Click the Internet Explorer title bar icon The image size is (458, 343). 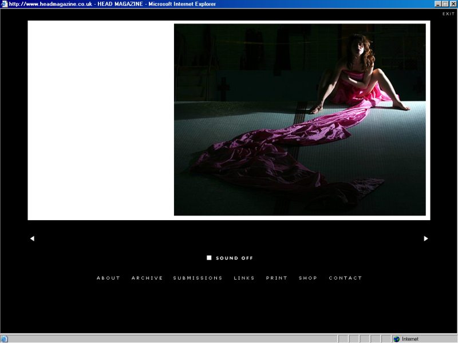pyautogui.click(x=4, y=4)
